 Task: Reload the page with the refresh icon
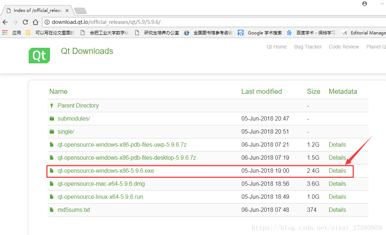[x=25, y=22]
